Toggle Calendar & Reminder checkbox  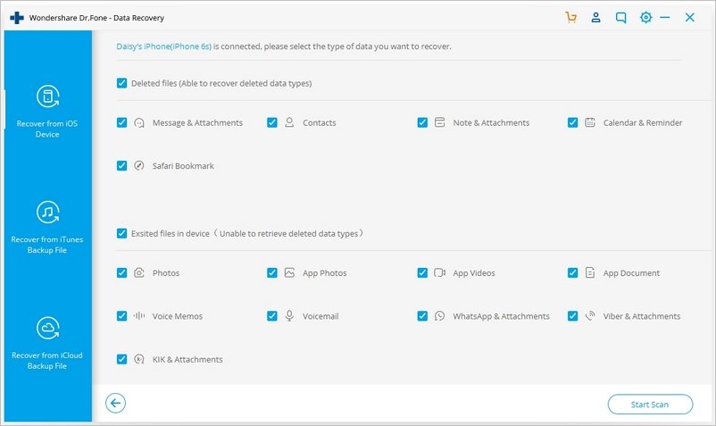click(x=572, y=123)
